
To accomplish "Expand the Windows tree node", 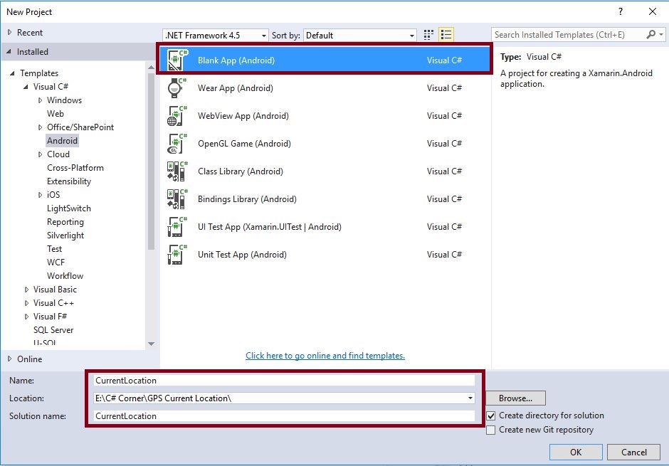I will pos(40,100).
